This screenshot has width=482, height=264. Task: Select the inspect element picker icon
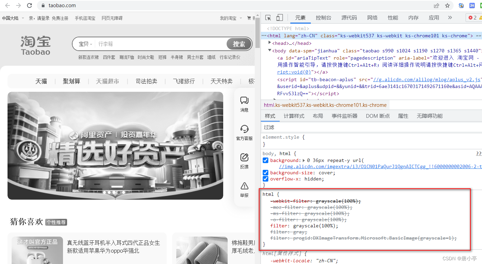268,17
